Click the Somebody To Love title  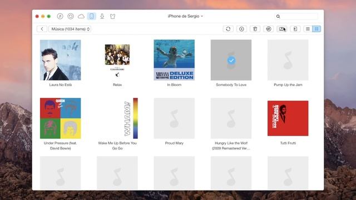[231, 85]
